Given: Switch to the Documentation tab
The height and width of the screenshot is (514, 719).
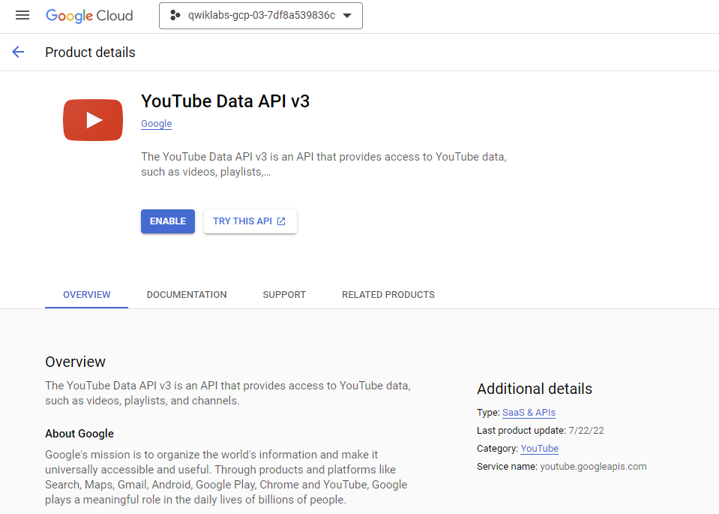Looking at the screenshot, I should [187, 295].
